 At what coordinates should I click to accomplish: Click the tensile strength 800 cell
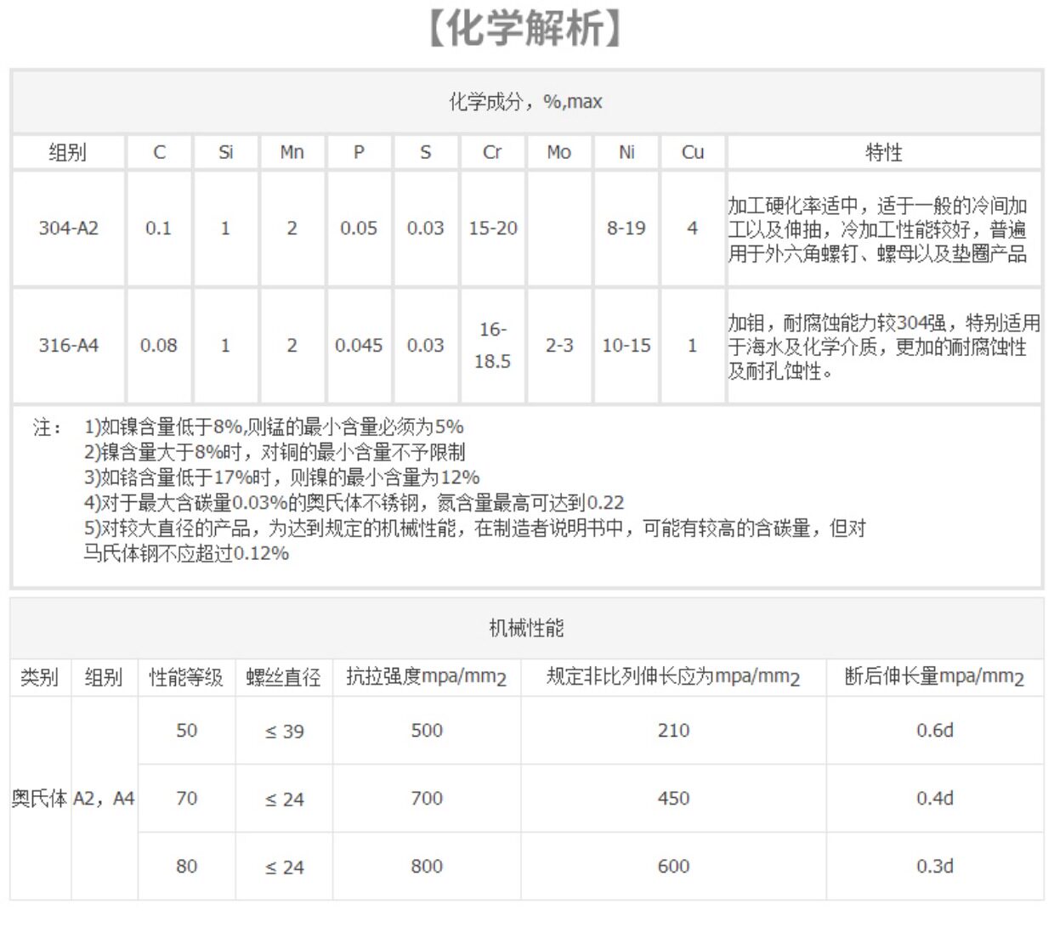[427, 867]
